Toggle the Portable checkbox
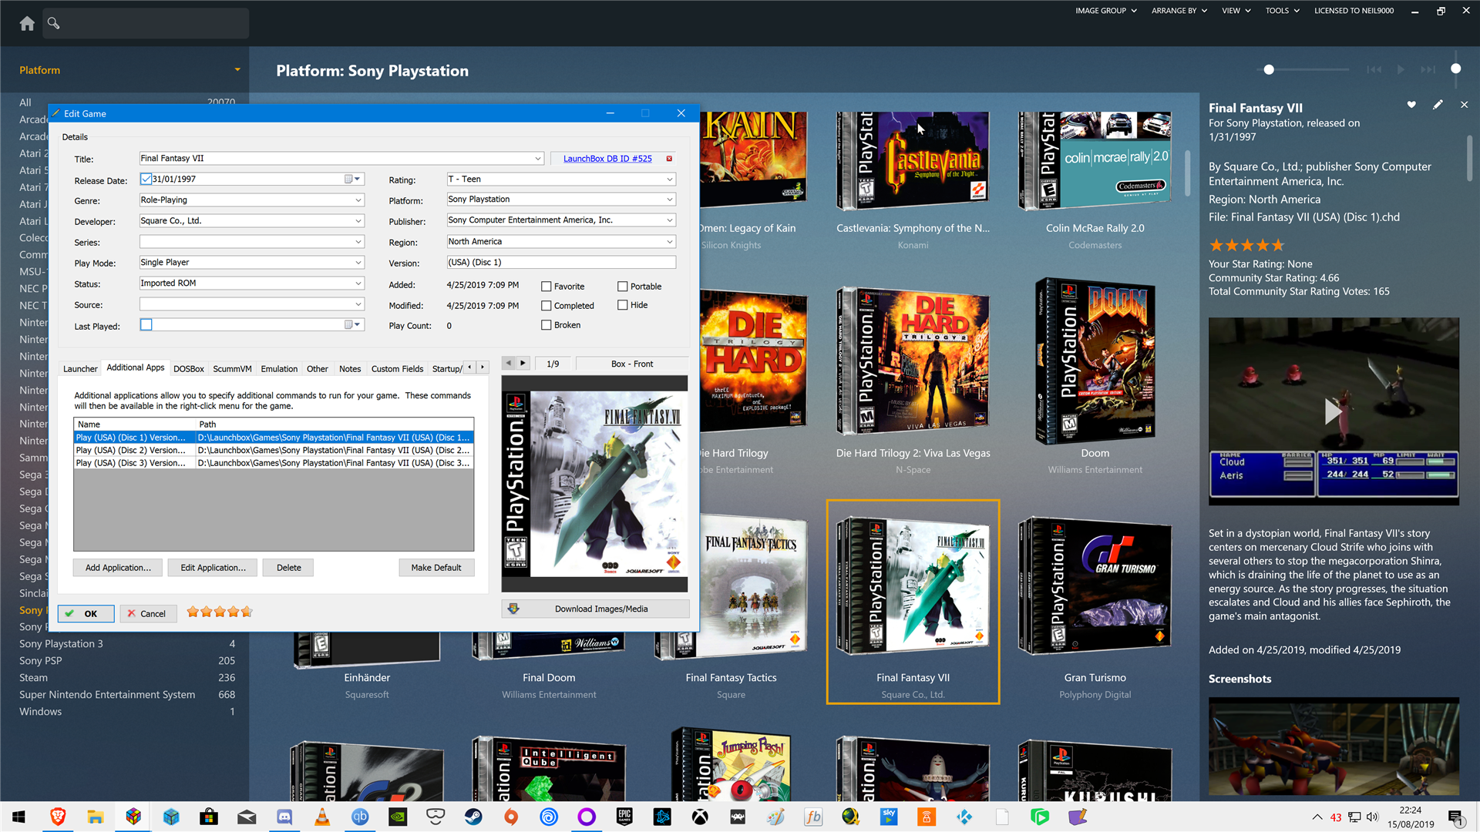Viewport: 1480px width, 832px height. (623, 287)
